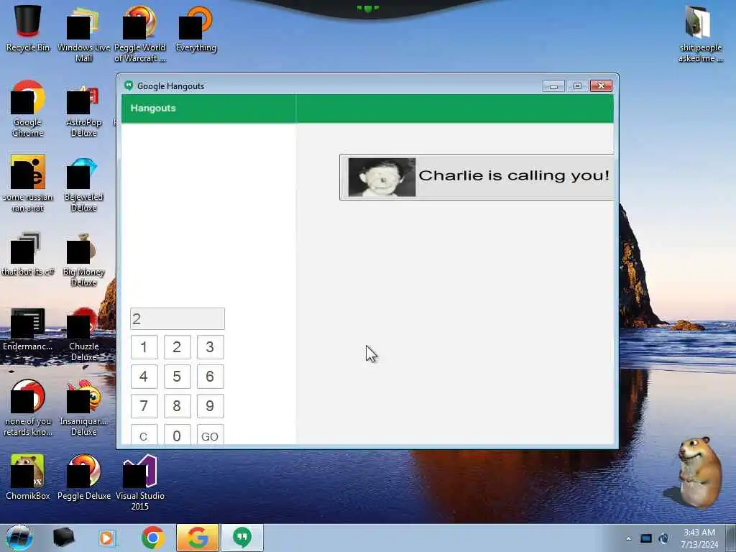Dial digit 2 on the keypad

(177, 347)
